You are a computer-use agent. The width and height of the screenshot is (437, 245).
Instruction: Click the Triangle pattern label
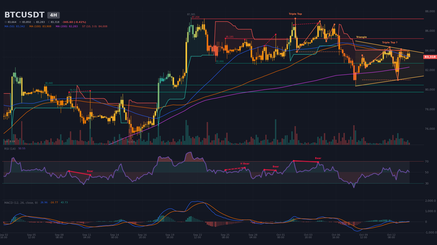[361, 37]
